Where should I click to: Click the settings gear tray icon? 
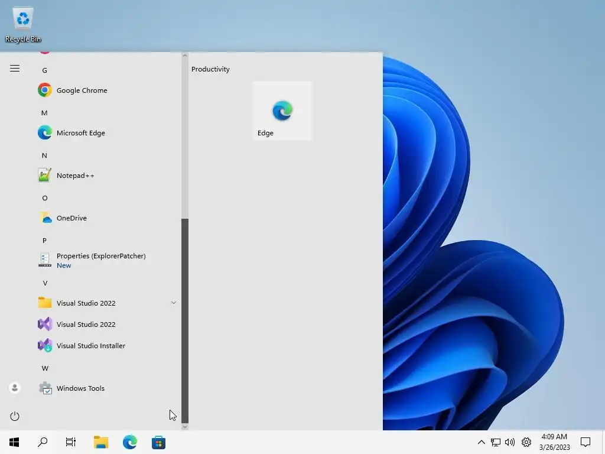pos(526,442)
